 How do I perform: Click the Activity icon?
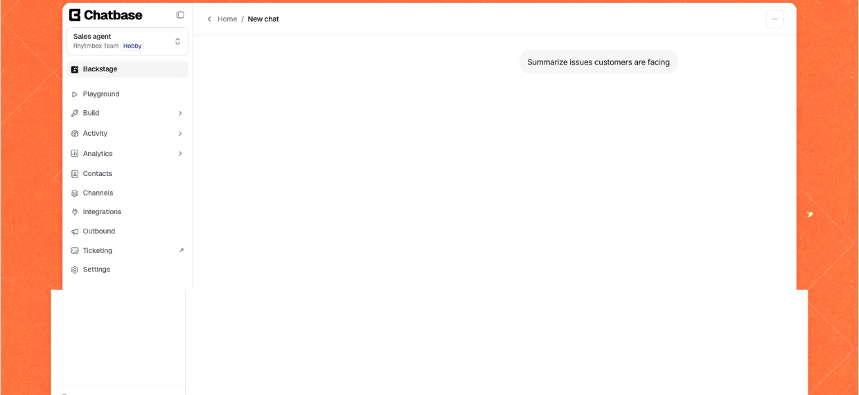tap(75, 134)
